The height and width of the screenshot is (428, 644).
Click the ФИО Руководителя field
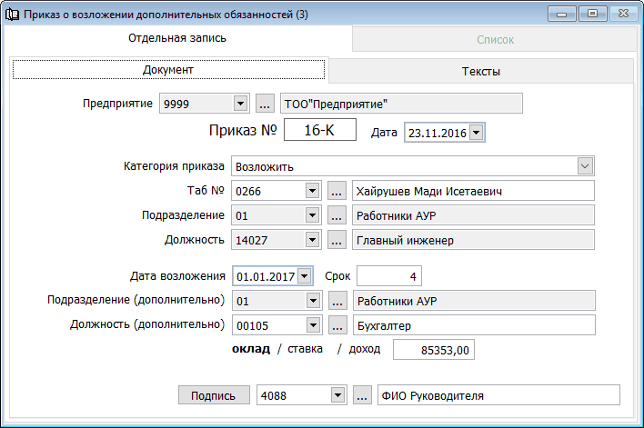pyautogui.click(x=498, y=395)
